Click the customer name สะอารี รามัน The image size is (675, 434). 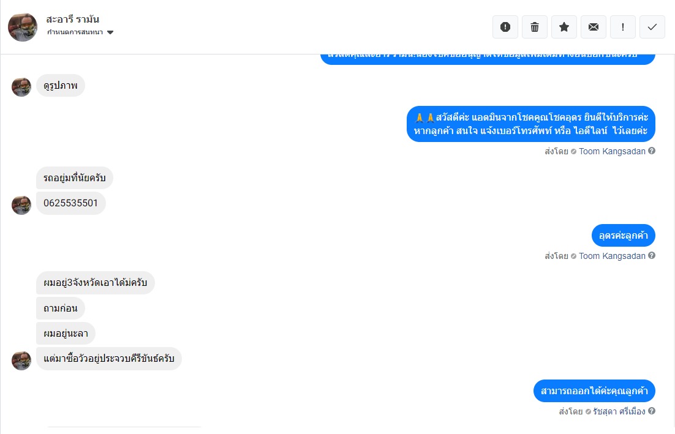coord(73,20)
